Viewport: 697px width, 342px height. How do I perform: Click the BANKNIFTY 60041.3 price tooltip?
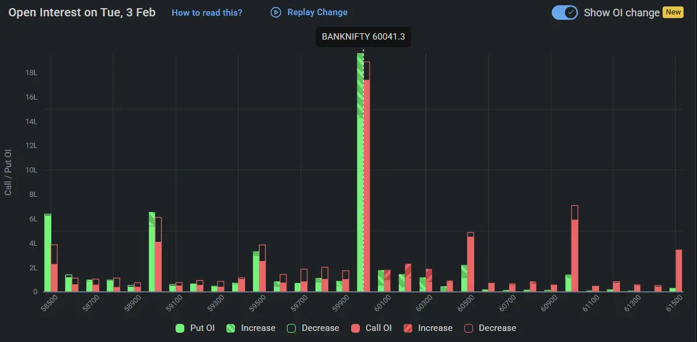[363, 37]
